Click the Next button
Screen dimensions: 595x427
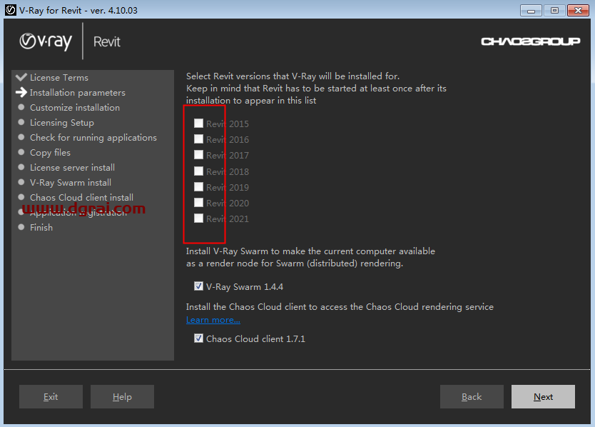click(x=543, y=396)
